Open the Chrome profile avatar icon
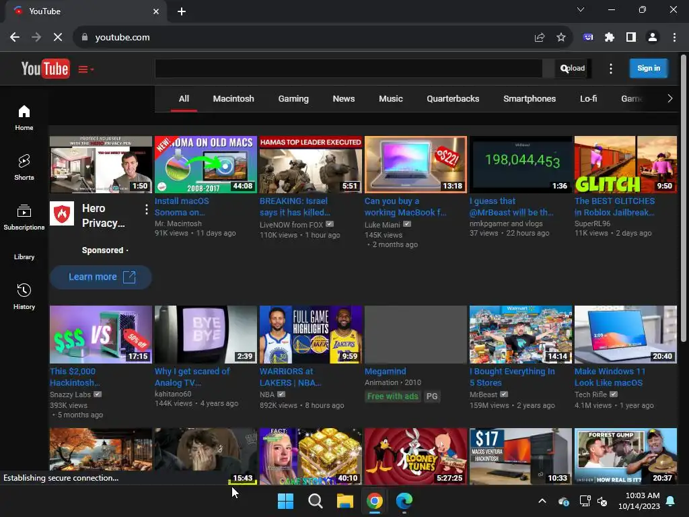689x517 pixels. [x=653, y=38]
